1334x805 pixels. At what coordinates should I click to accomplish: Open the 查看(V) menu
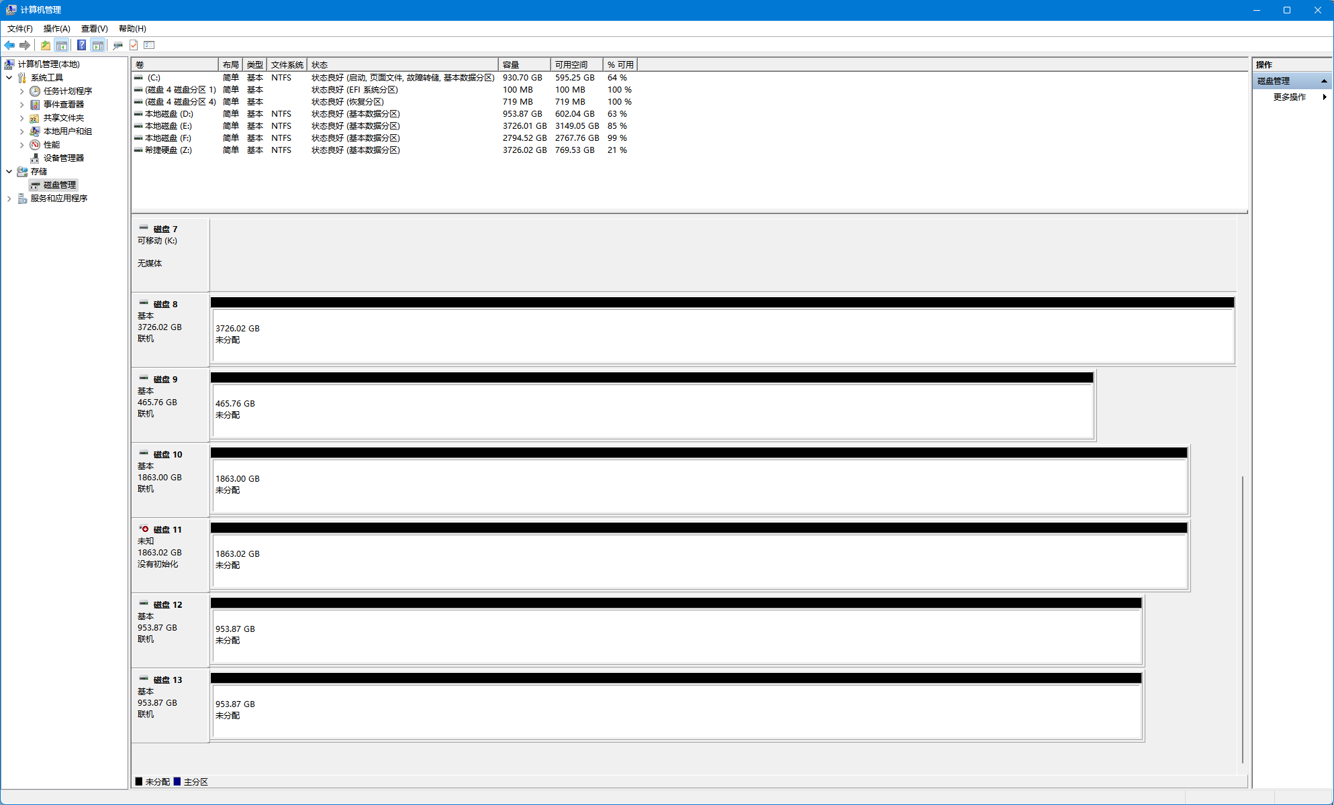[95, 29]
